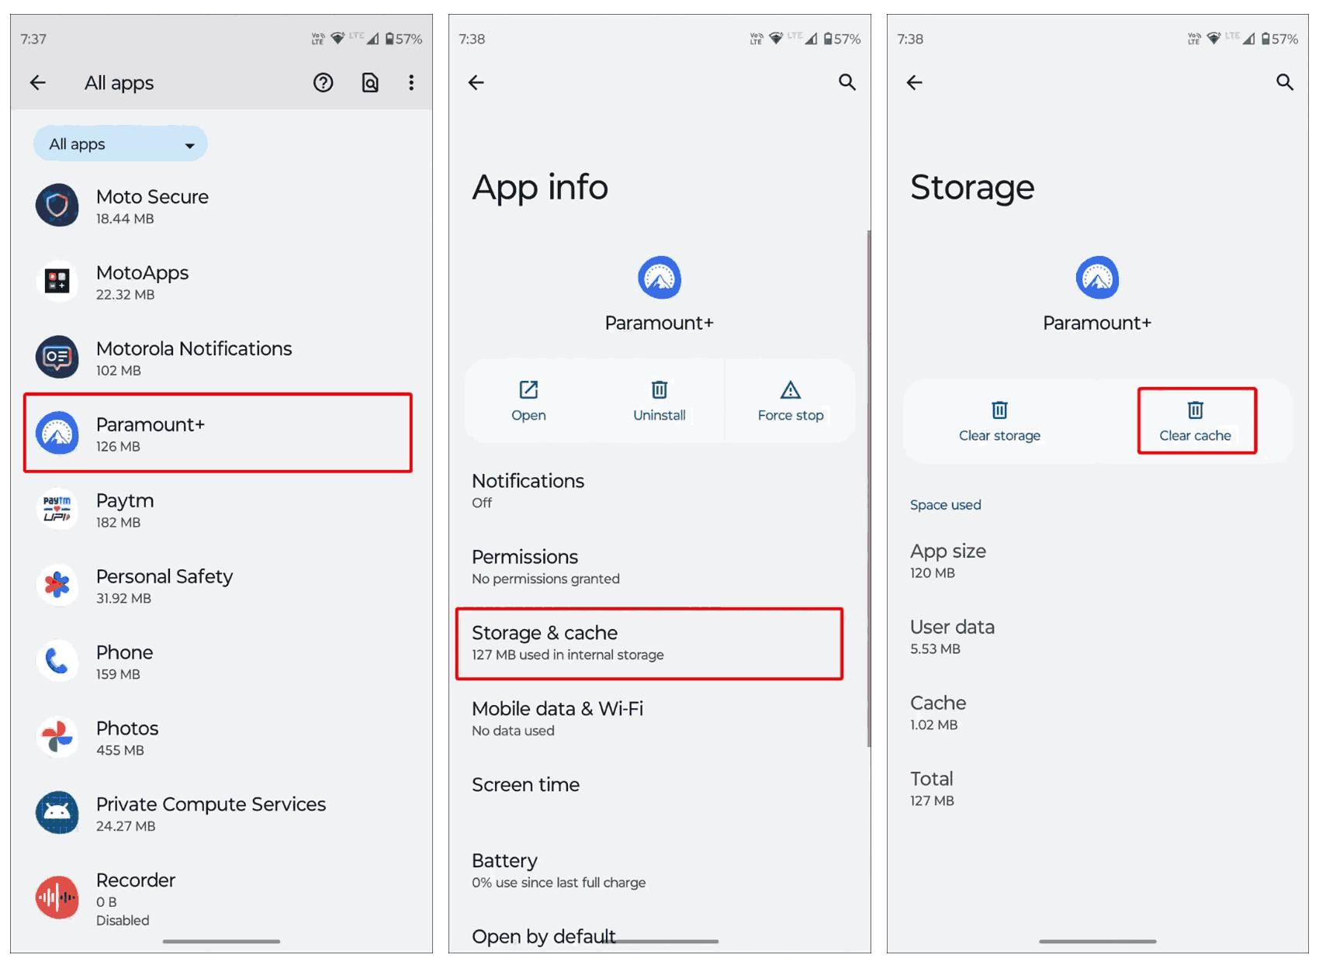Tap the Clear storage button
The image size is (1319, 965).
point(999,421)
